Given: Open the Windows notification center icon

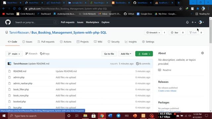Looking at the screenshot, I should tap(206, 116).
